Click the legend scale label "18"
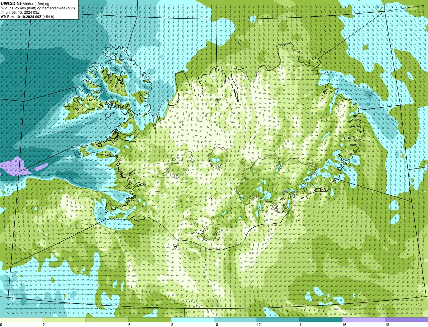The width and height of the screenshot is (428, 327). click(x=387, y=325)
